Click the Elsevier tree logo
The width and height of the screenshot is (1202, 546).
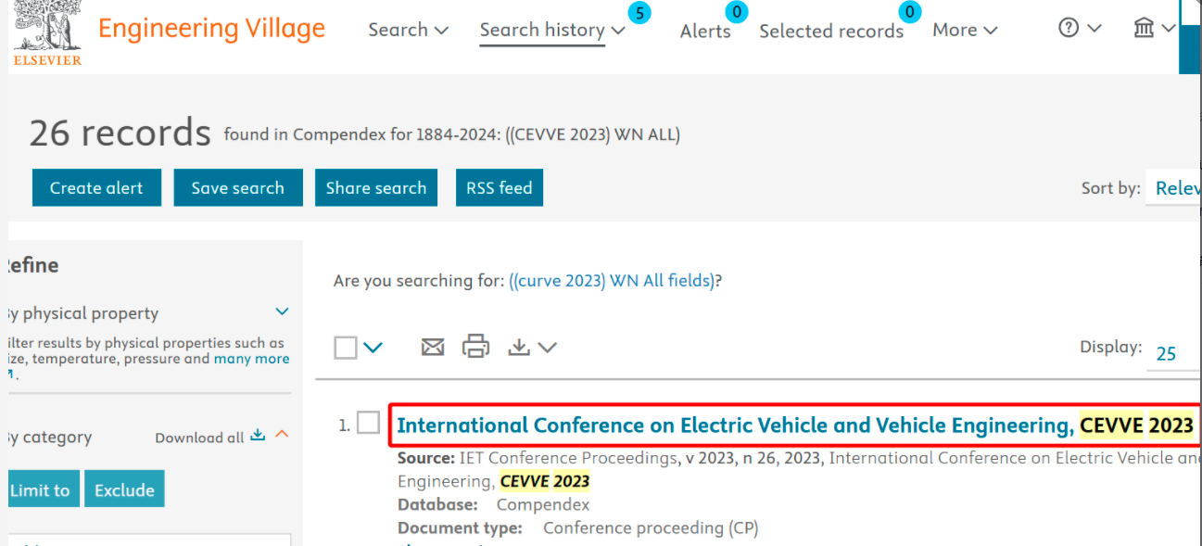(x=47, y=28)
